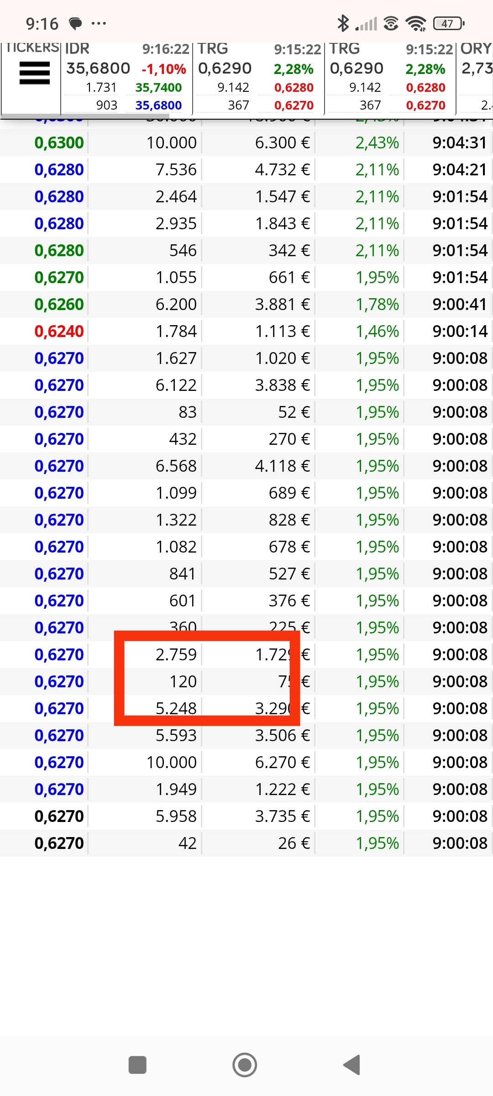Click the volume 2.464
Screen dimensions: 493x1096
[x=176, y=197]
